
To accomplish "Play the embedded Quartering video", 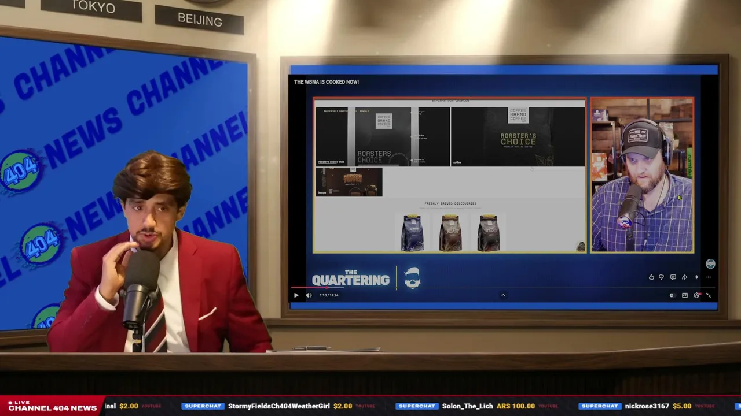I will (296, 295).
